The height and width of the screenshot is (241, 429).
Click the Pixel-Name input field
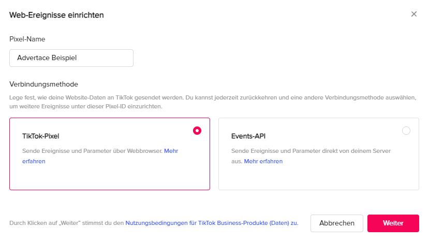point(71,58)
